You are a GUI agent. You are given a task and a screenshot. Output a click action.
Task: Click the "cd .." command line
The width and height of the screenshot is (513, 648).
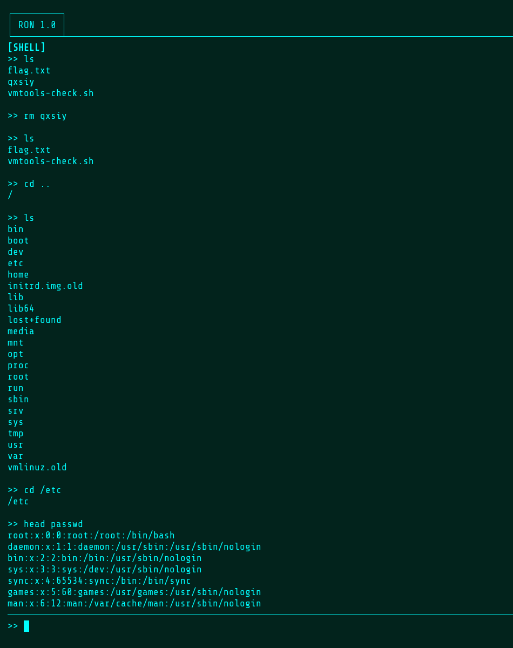pos(29,184)
